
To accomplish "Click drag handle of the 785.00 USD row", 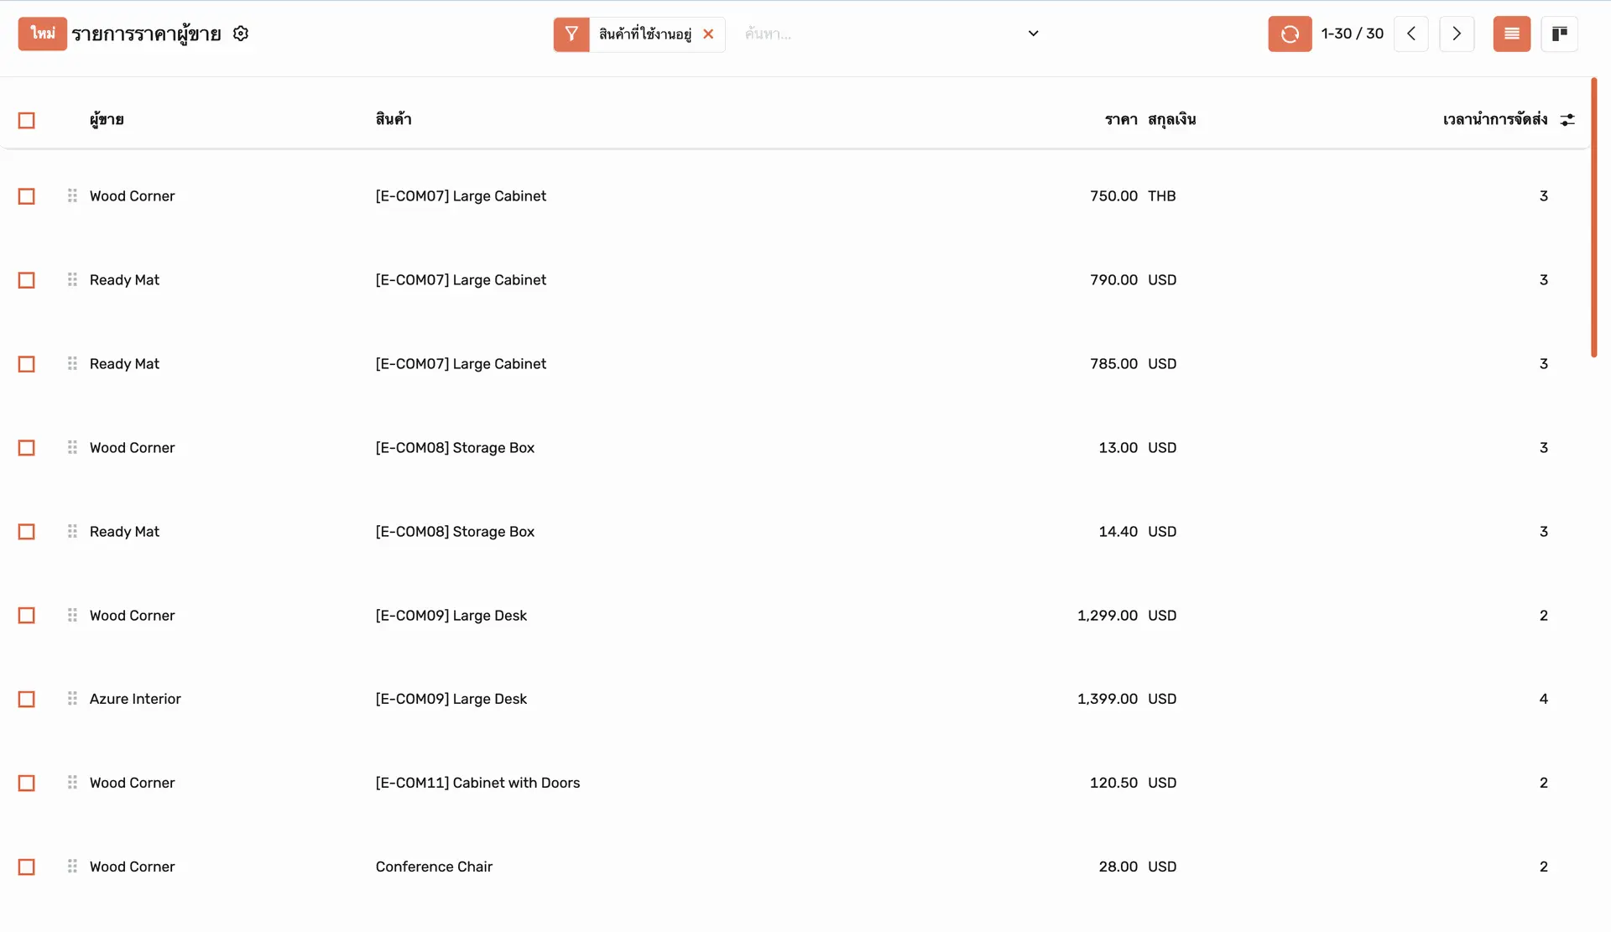I will (x=72, y=363).
